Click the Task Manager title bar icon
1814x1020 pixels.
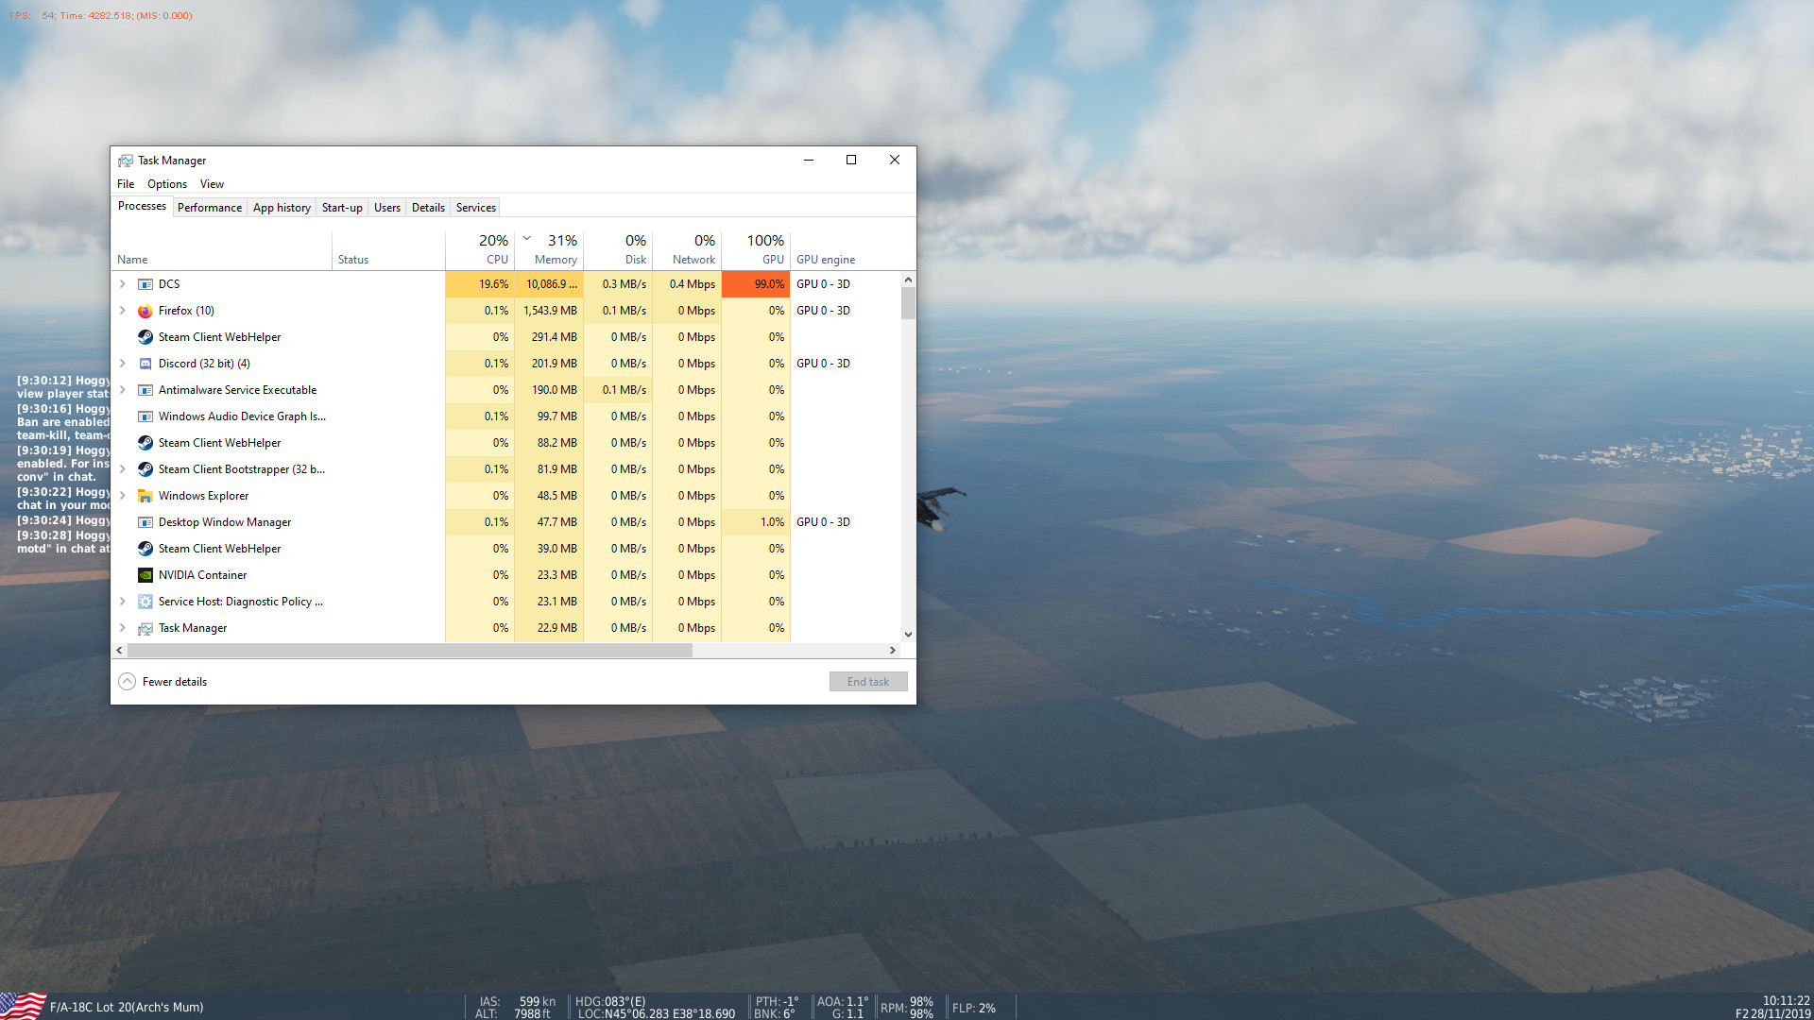click(x=125, y=161)
